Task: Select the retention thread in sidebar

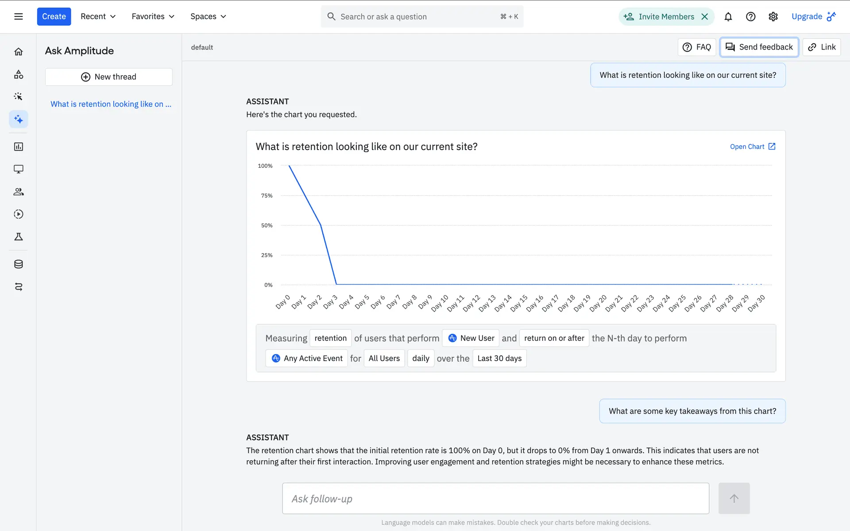Action: [111, 104]
